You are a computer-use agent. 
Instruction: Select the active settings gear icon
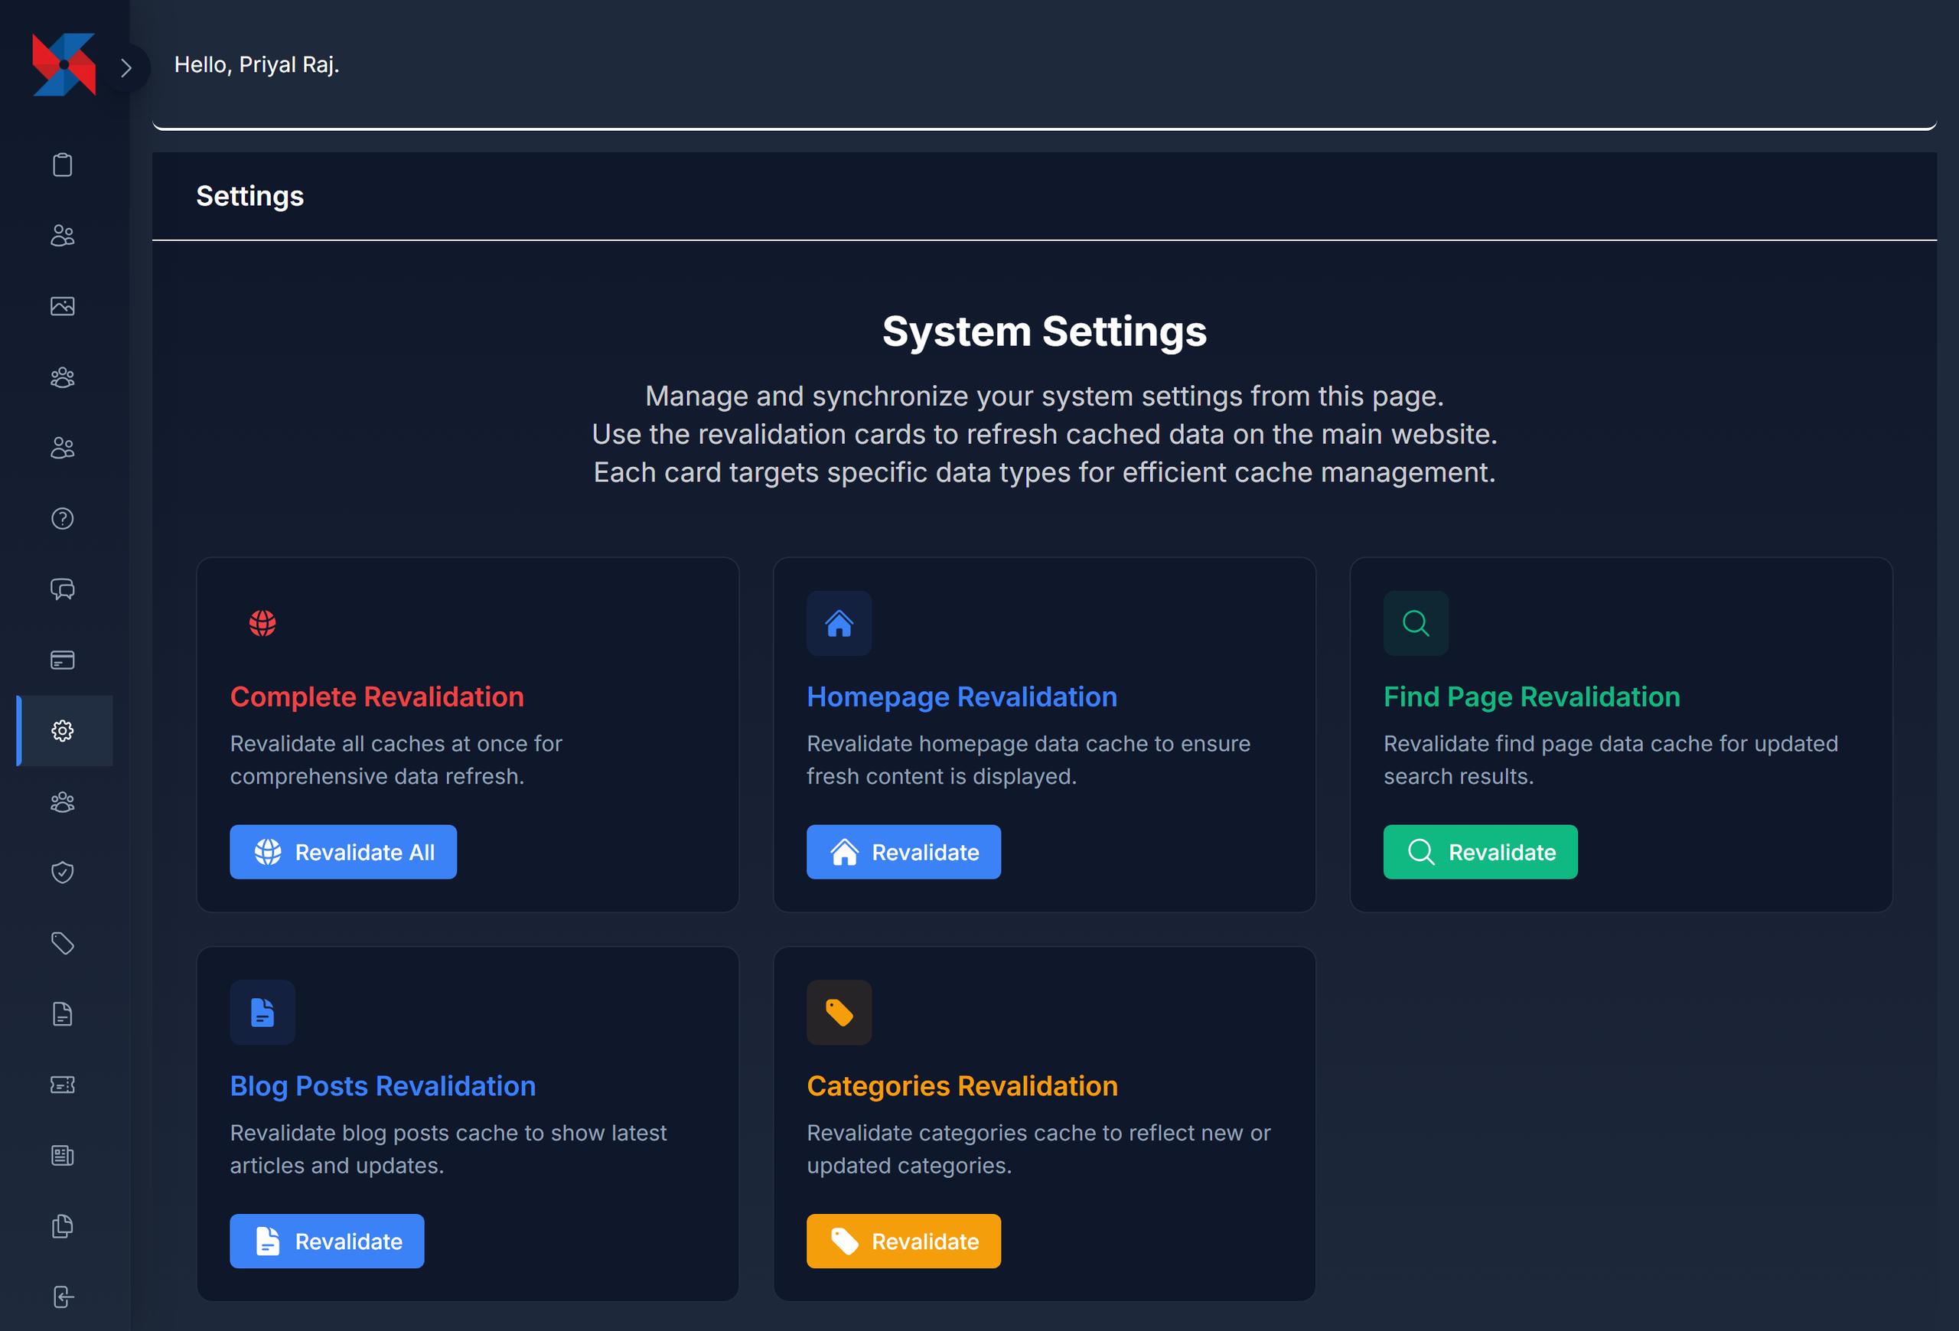[x=63, y=731]
